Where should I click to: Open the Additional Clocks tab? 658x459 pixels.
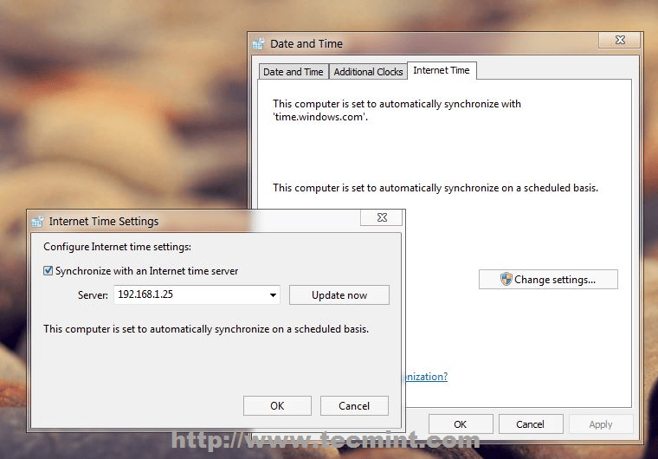pyautogui.click(x=368, y=72)
